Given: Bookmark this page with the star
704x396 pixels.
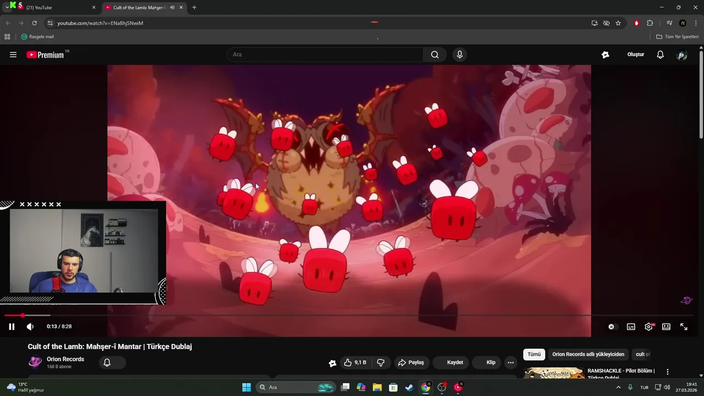Looking at the screenshot, I should pyautogui.click(x=618, y=23).
